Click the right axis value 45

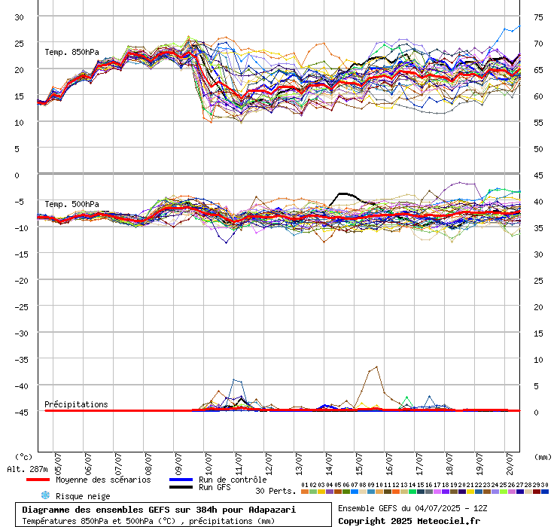[538, 175]
